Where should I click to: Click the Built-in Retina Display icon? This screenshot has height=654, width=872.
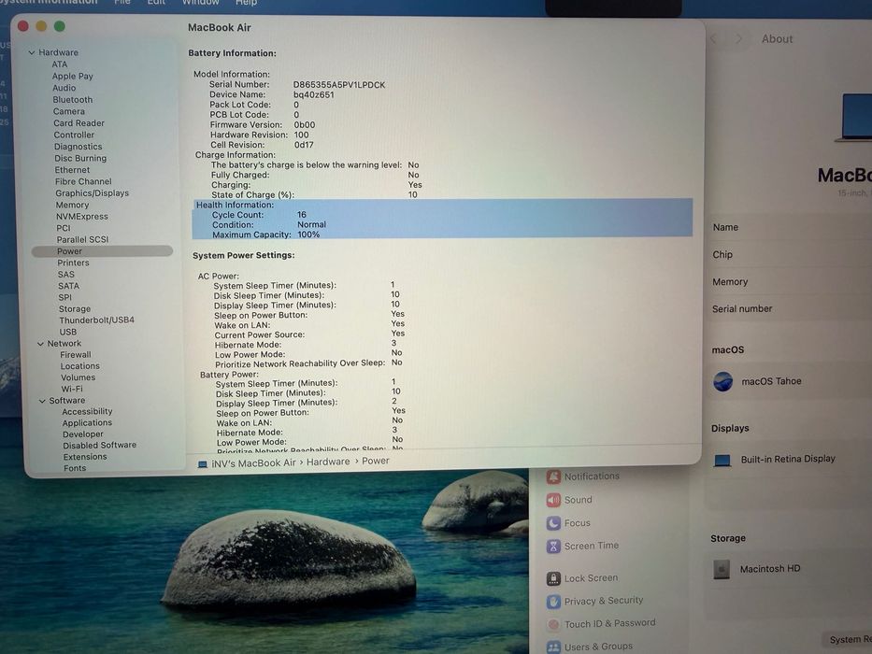point(722,460)
